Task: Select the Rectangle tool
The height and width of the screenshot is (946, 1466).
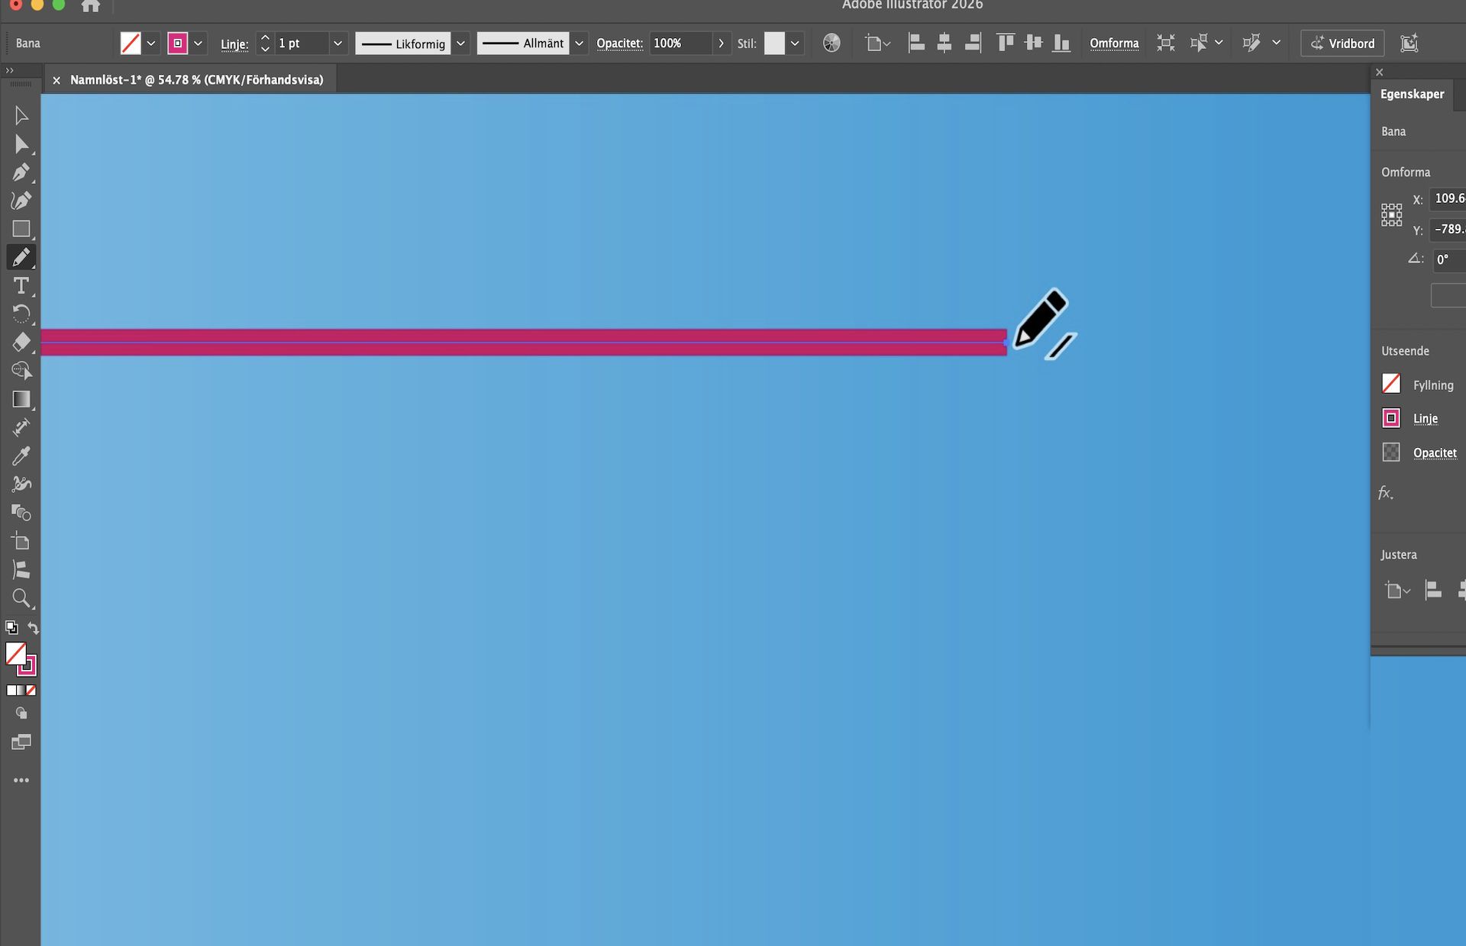Action: click(x=21, y=229)
